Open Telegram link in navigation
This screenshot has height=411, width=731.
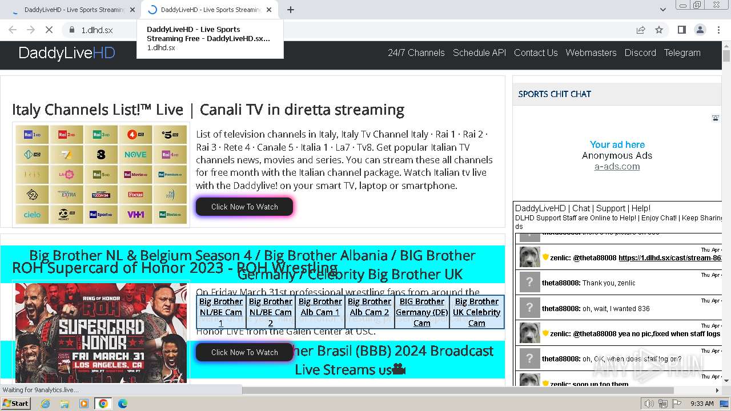682,53
